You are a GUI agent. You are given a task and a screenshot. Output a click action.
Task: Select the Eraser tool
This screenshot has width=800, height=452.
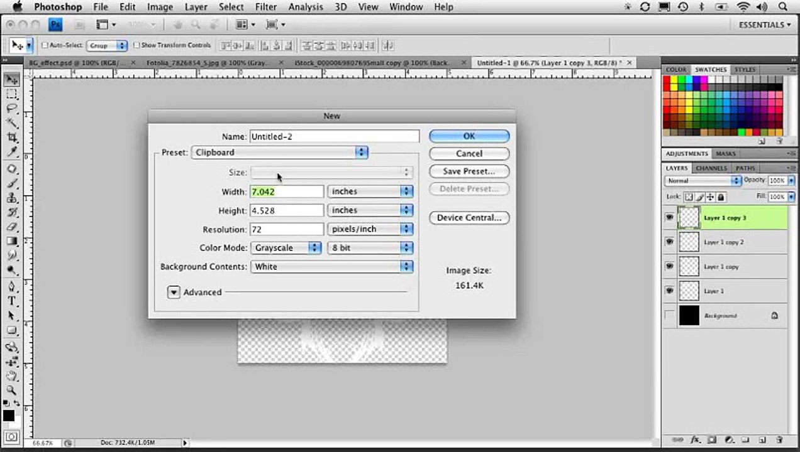12,227
